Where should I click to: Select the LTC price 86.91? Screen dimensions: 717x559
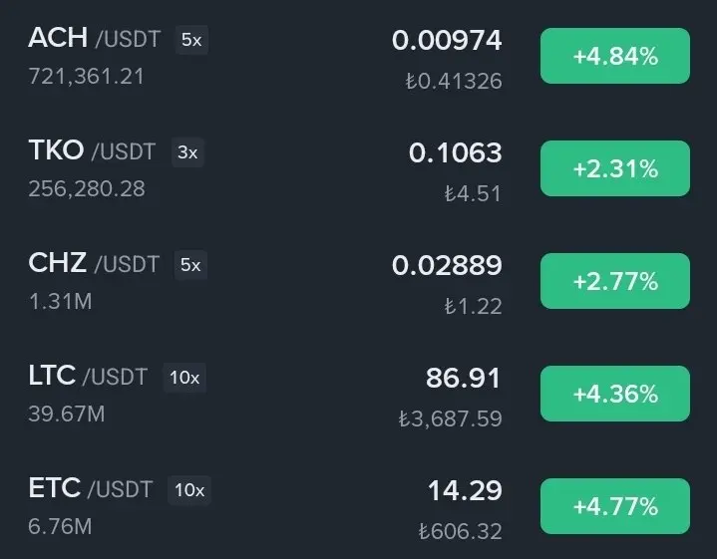(464, 378)
